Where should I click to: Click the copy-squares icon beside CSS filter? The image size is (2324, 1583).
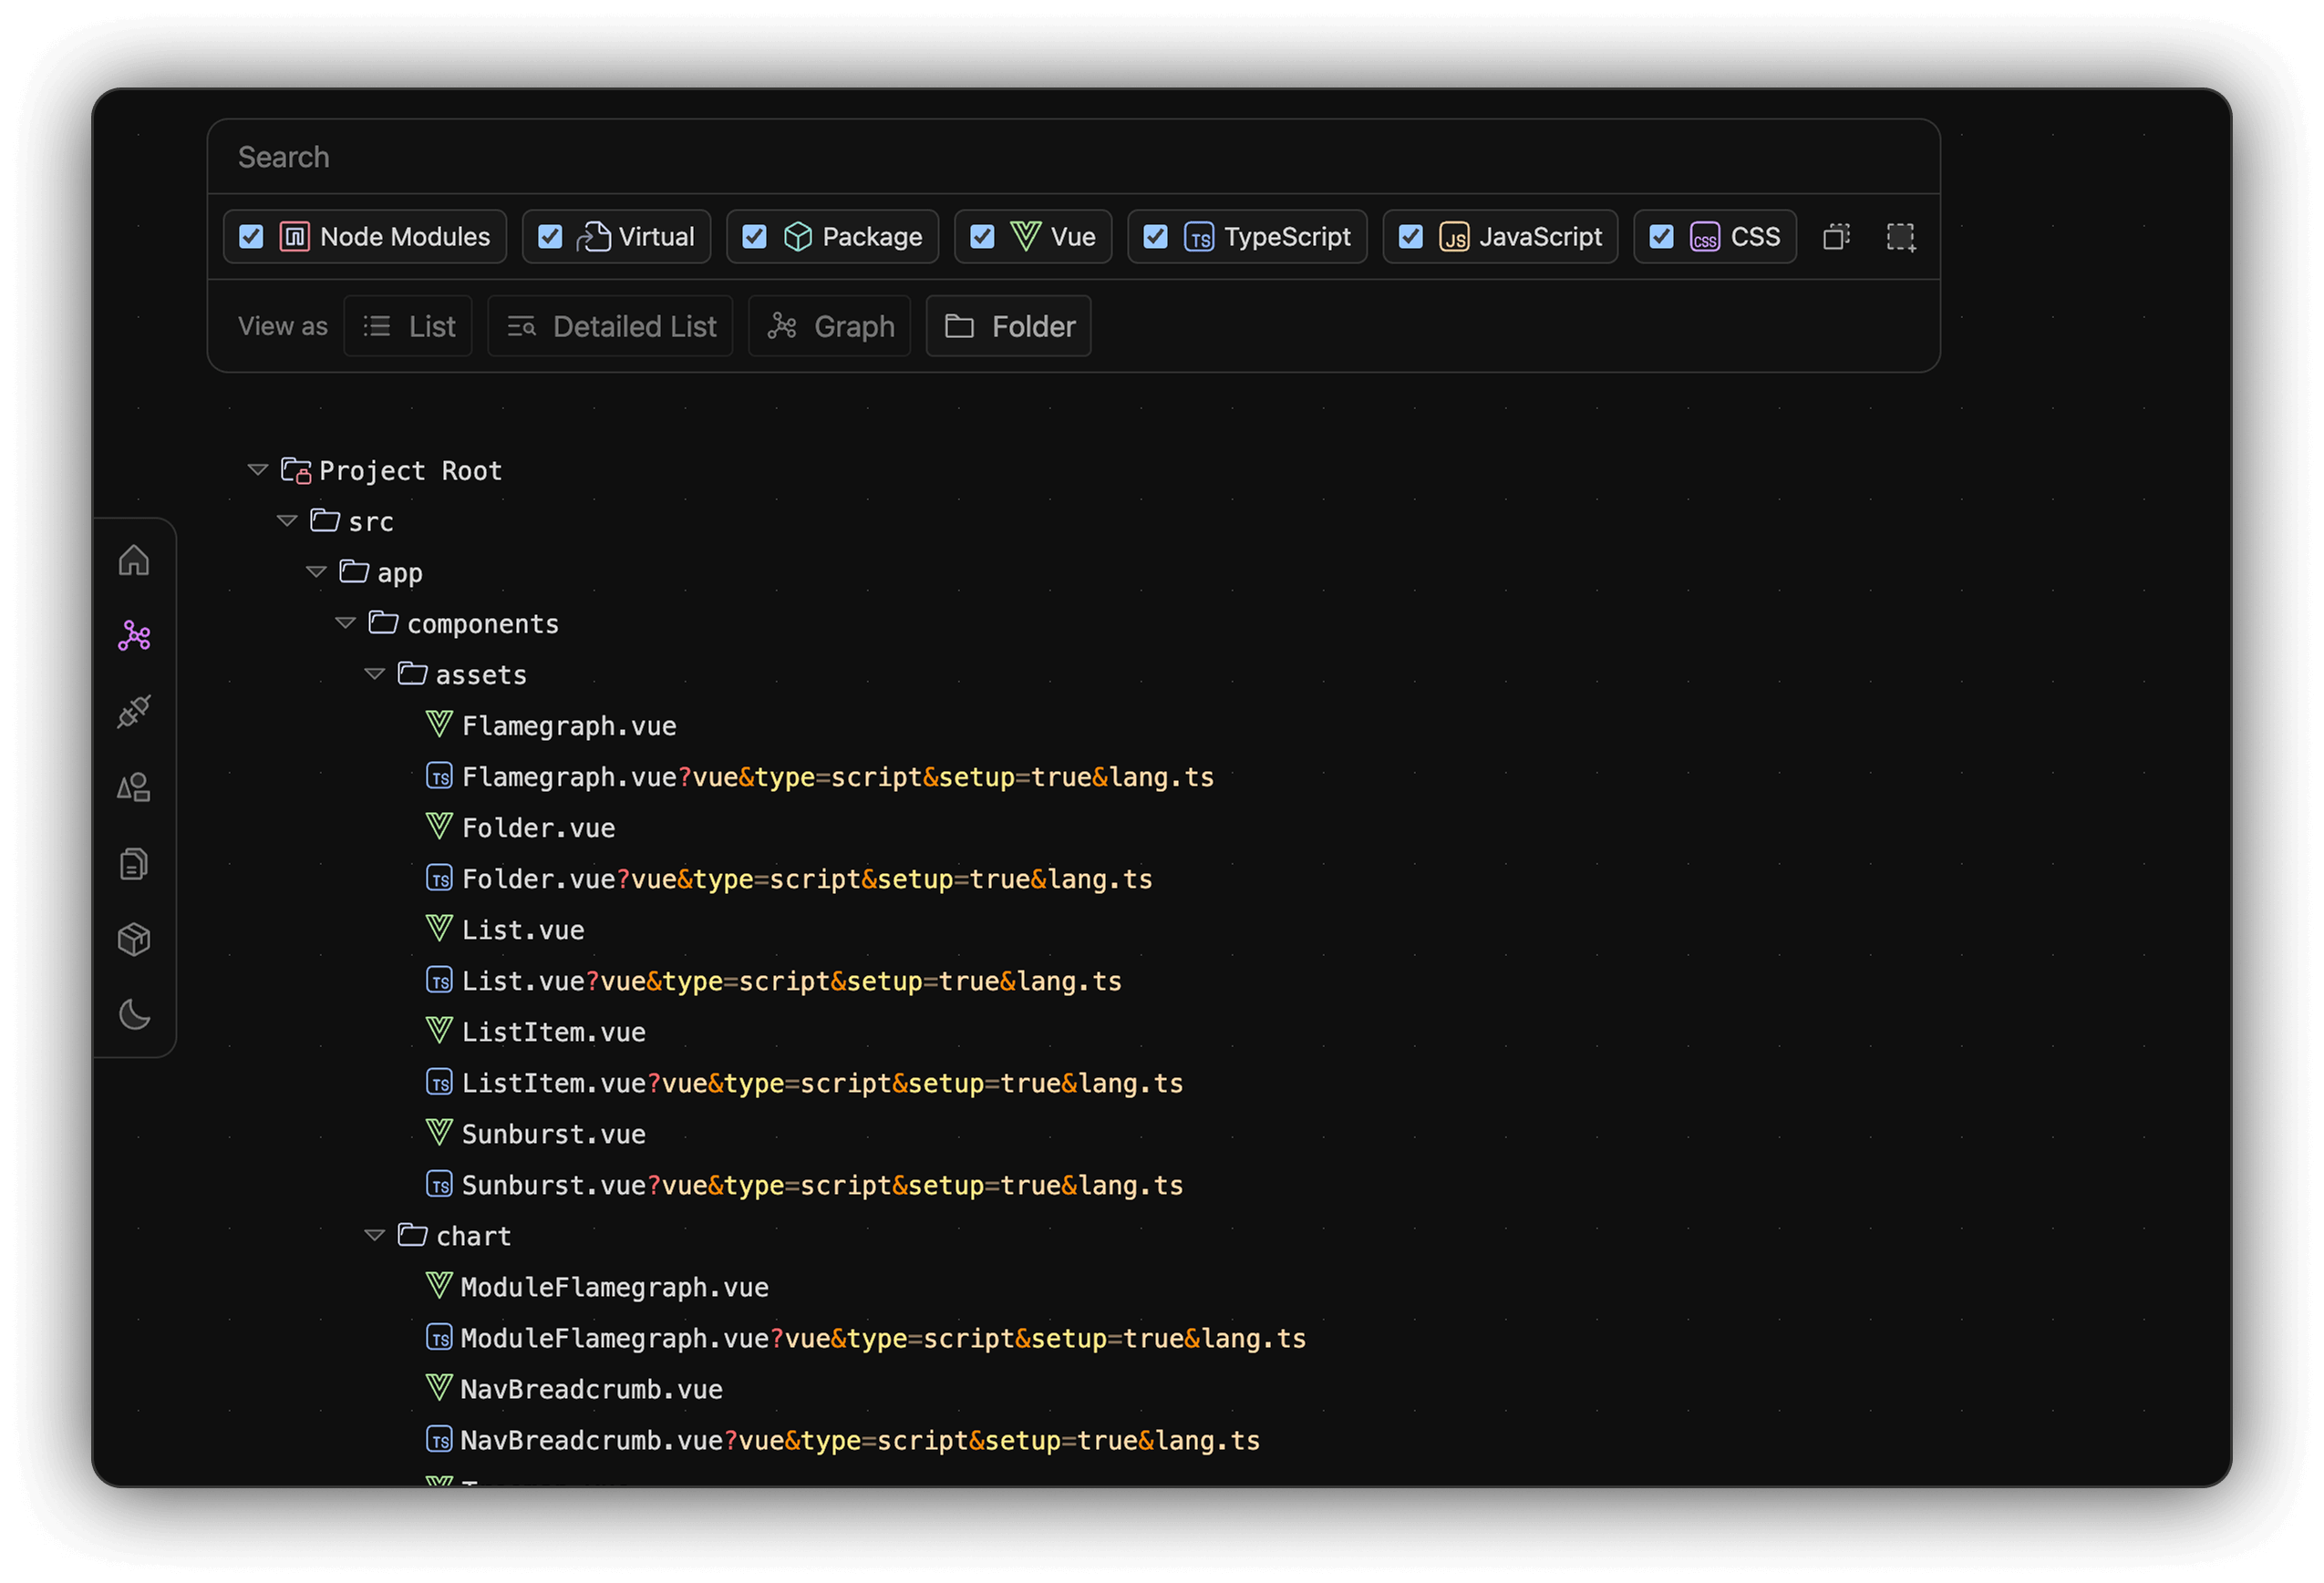(1836, 237)
